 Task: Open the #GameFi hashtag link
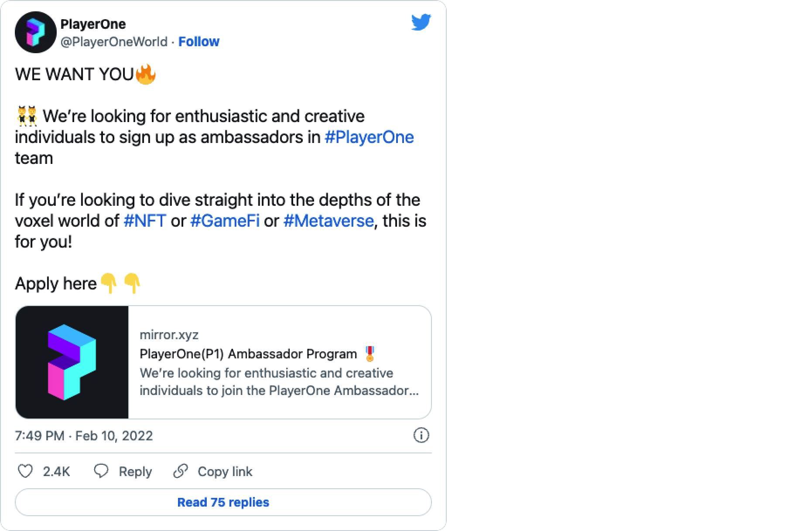pos(225,221)
